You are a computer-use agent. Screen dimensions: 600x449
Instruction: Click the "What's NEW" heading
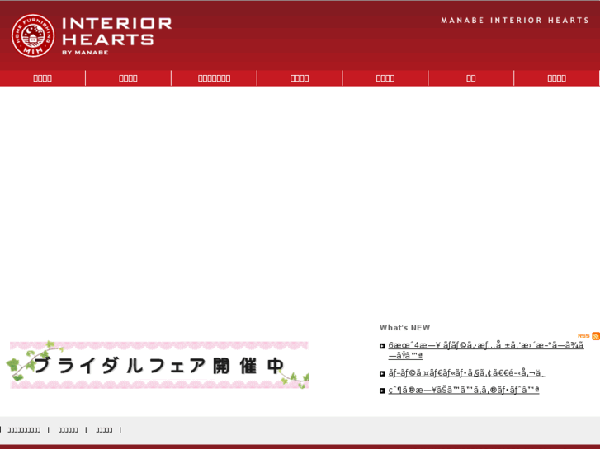[x=404, y=328]
